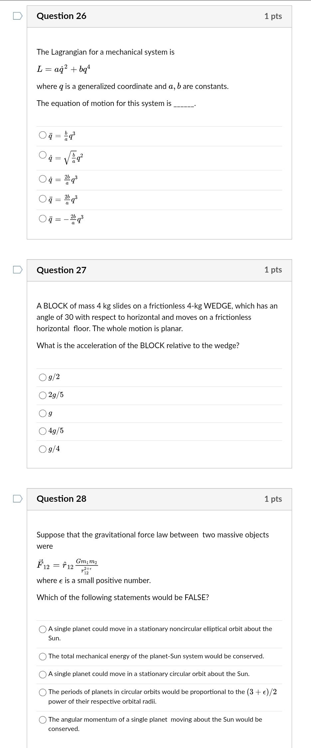Flag Question 28 for review
311x748 pixels.
[18, 498]
